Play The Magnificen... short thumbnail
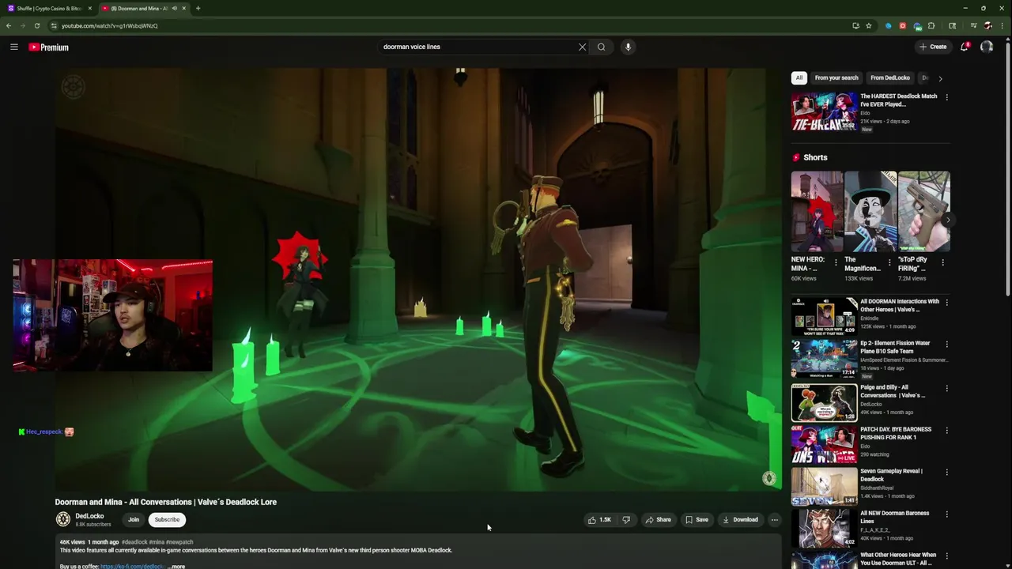Image resolution: width=1012 pixels, height=569 pixels. coord(870,212)
